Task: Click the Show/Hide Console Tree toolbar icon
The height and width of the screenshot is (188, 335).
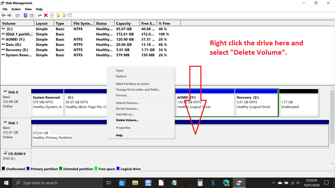Action: [x=18, y=15]
